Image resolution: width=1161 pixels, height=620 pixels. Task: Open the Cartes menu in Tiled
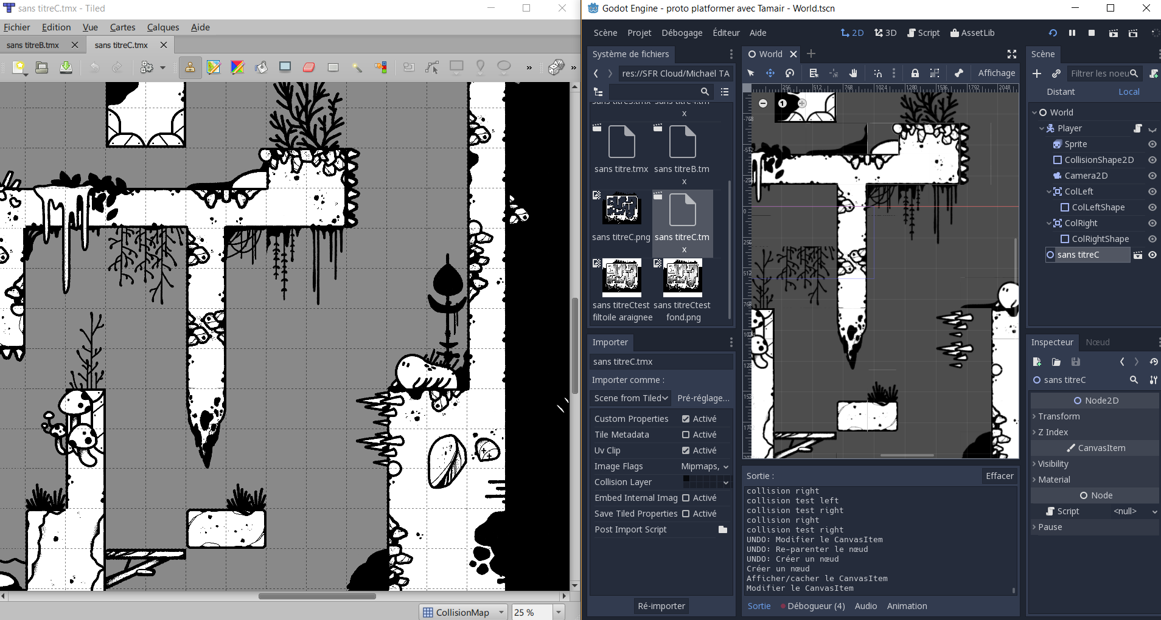pos(122,27)
